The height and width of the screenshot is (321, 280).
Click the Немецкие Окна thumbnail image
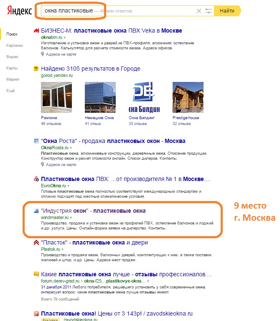pyautogui.click(x=100, y=97)
